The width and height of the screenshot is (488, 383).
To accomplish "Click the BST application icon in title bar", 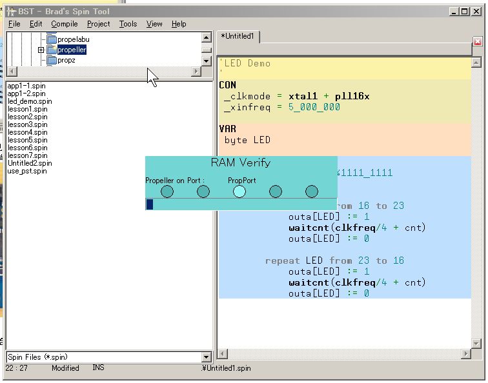I will pos(11,11).
